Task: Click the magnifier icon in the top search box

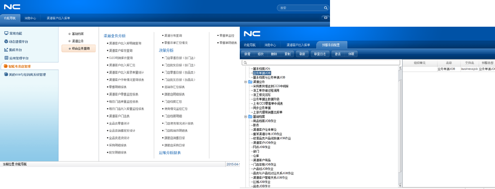Action: 325,8
